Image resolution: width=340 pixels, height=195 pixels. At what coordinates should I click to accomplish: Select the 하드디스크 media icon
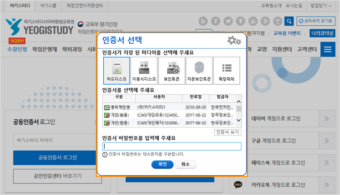click(x=116, y=71)
